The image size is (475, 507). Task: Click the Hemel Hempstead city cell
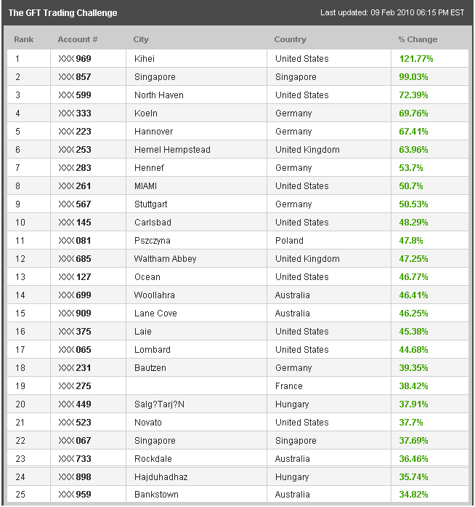172,150
